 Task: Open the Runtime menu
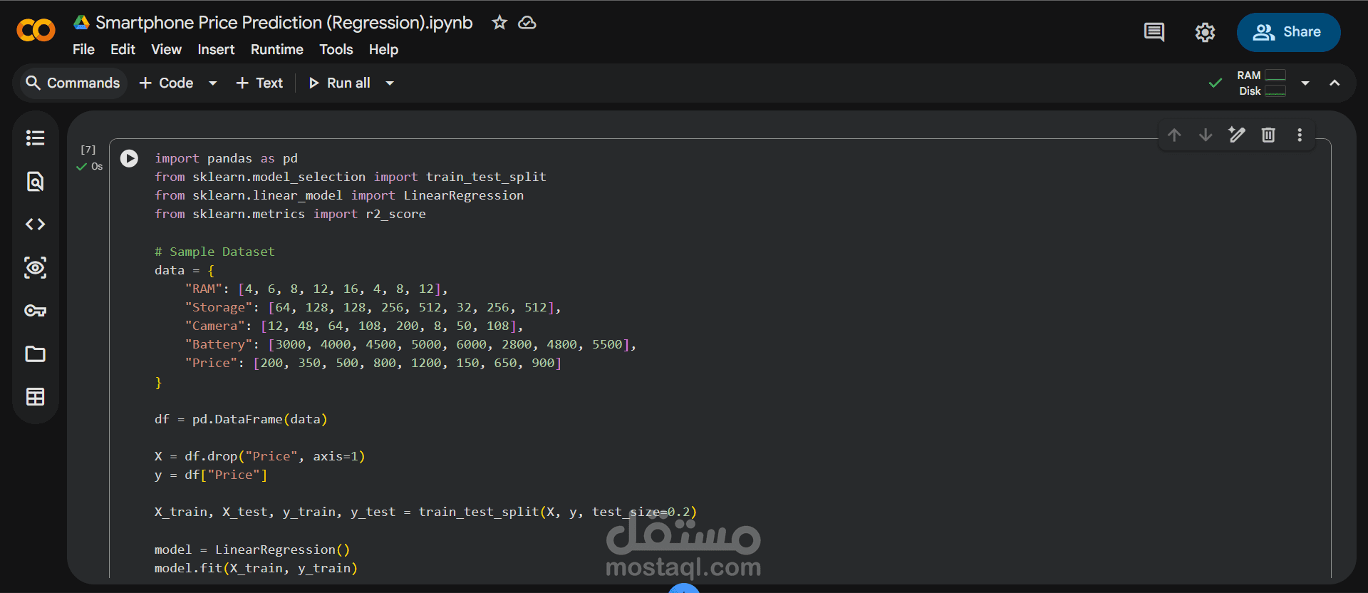pyautogui.click(x=277, y=50)
